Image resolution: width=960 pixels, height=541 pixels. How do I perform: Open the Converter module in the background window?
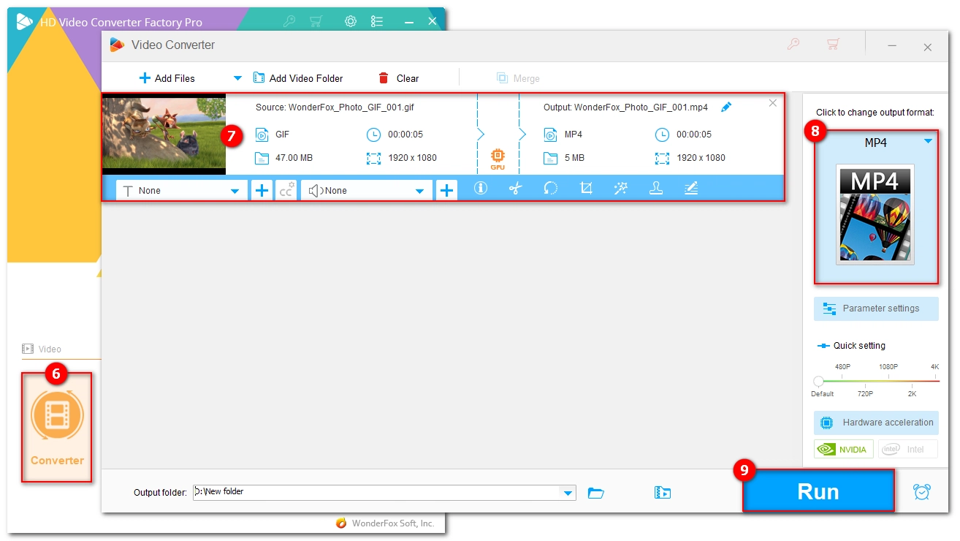[x=57, y=427]
